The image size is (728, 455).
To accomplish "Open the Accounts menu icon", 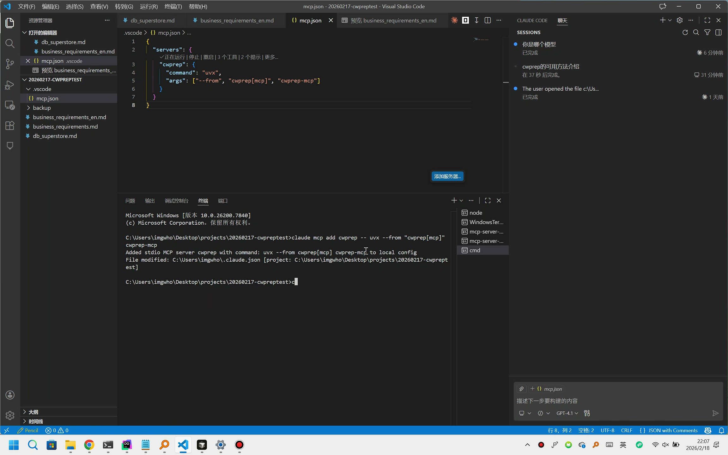I will (x=10, y=395).
